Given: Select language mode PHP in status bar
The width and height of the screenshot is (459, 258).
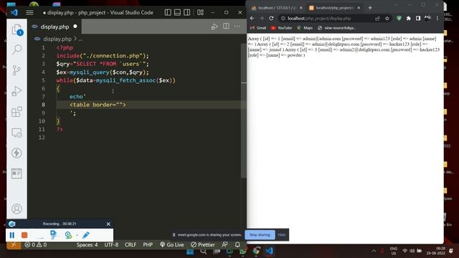Looking at the screenshot, I should (x=148, y=244).
